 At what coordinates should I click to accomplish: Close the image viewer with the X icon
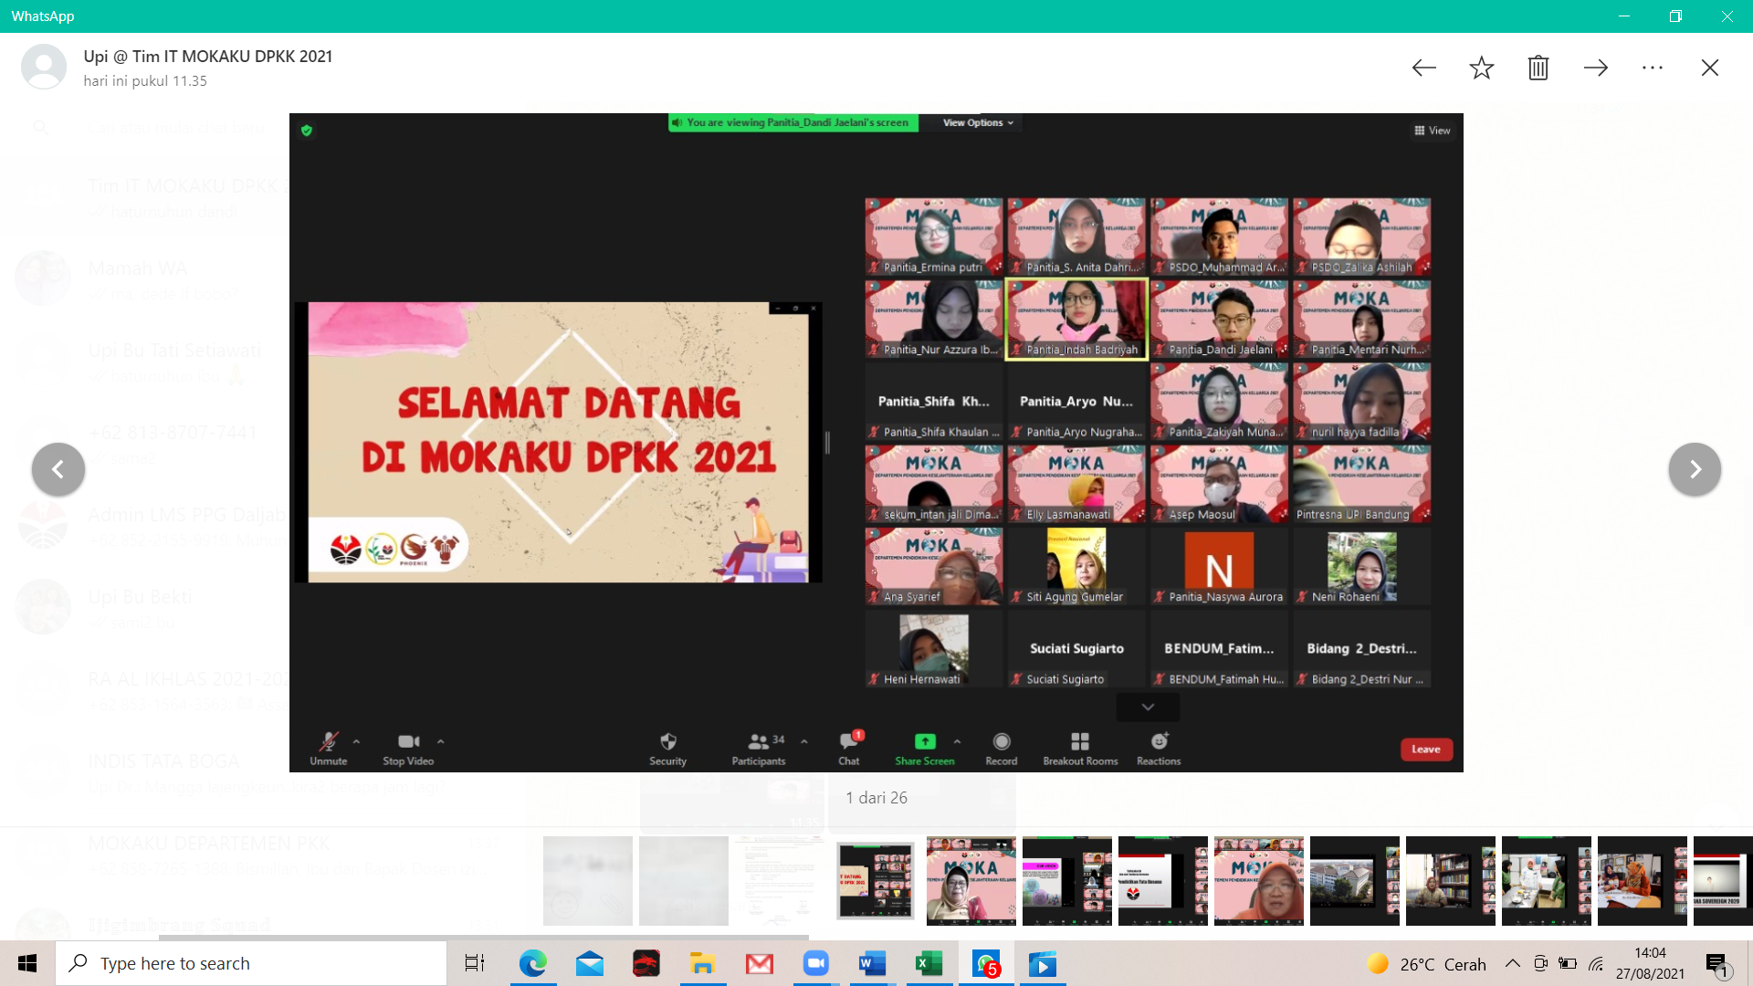(x=1710, y=68)
